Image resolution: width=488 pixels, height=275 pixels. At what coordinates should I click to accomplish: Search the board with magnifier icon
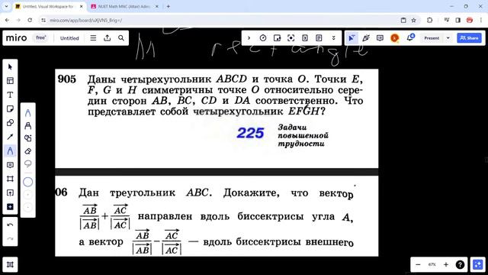click(121, 38)
